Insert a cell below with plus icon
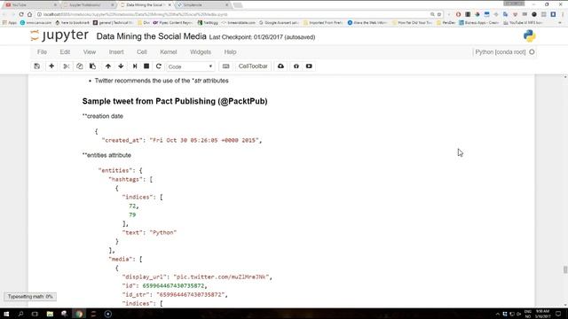This screenshot has height=319, width=568. click(51, 66)
